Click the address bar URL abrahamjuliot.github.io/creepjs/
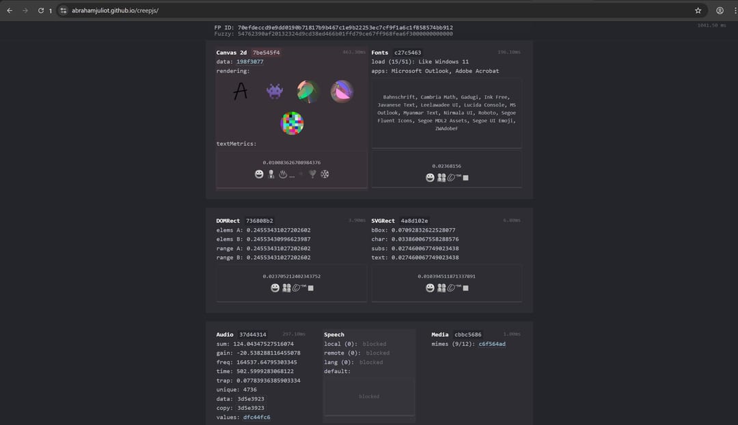Screen dimensions: 738x425 (x=115, y=10)
